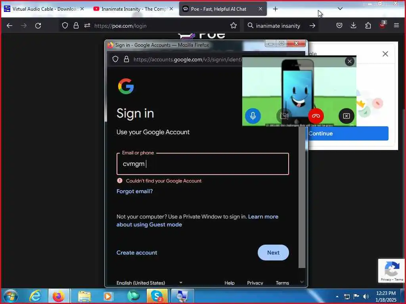Open Privacy link in sign-in footer
The height and width of the screenshot is (304, 406).
tap(255, 283)
